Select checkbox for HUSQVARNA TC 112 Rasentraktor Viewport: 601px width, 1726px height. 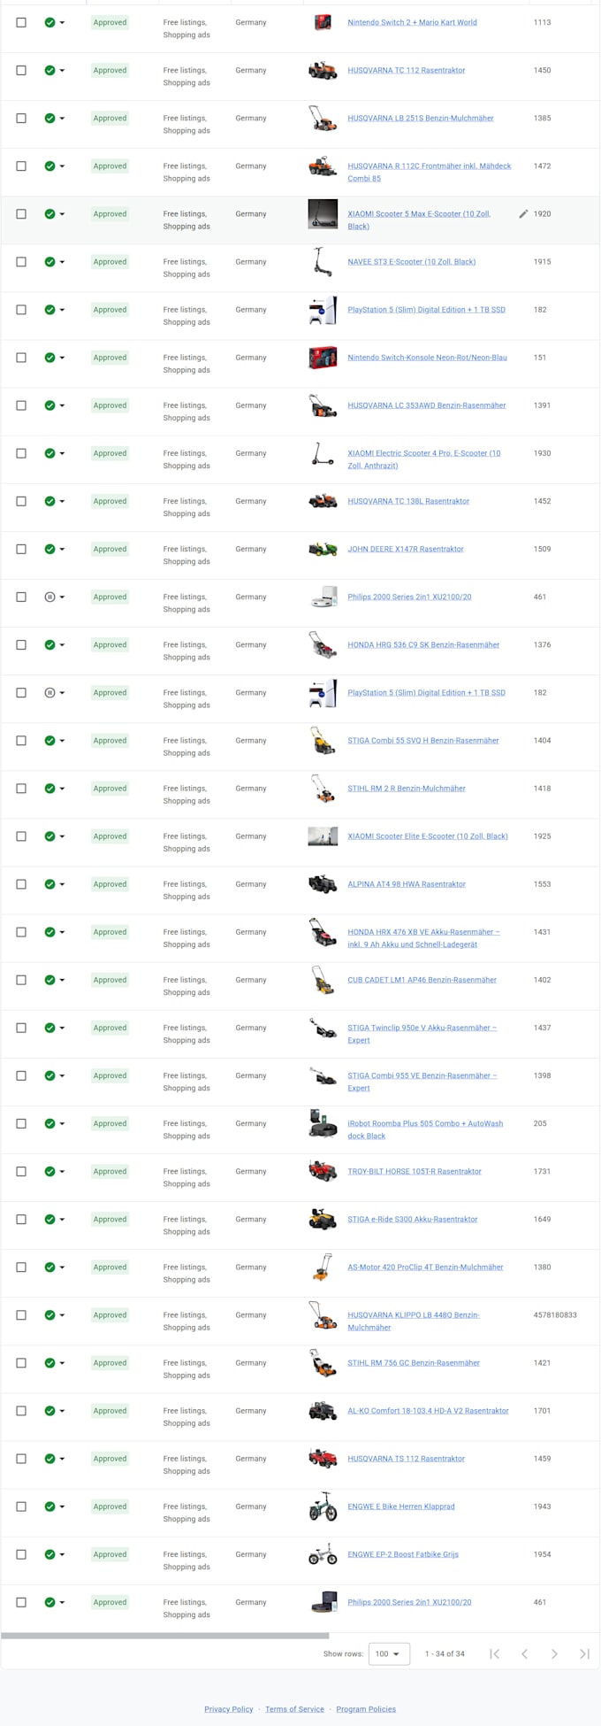pos(21,70)
